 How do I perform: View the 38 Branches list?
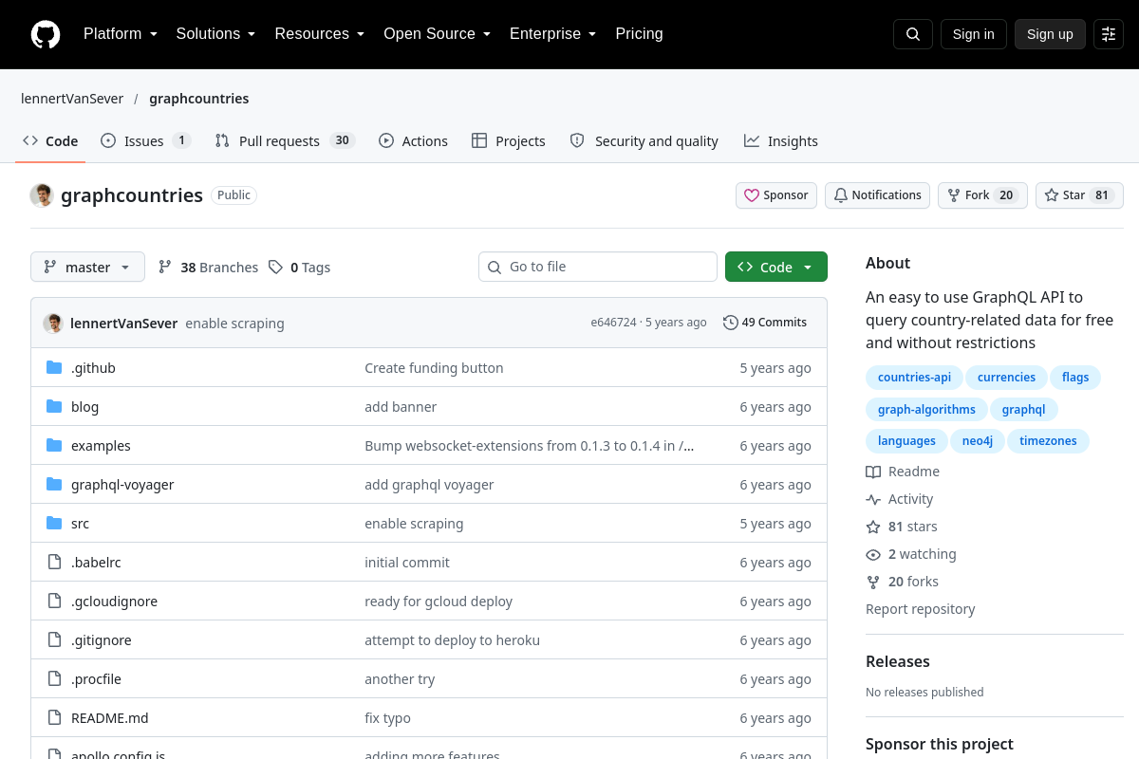[208, 268]
